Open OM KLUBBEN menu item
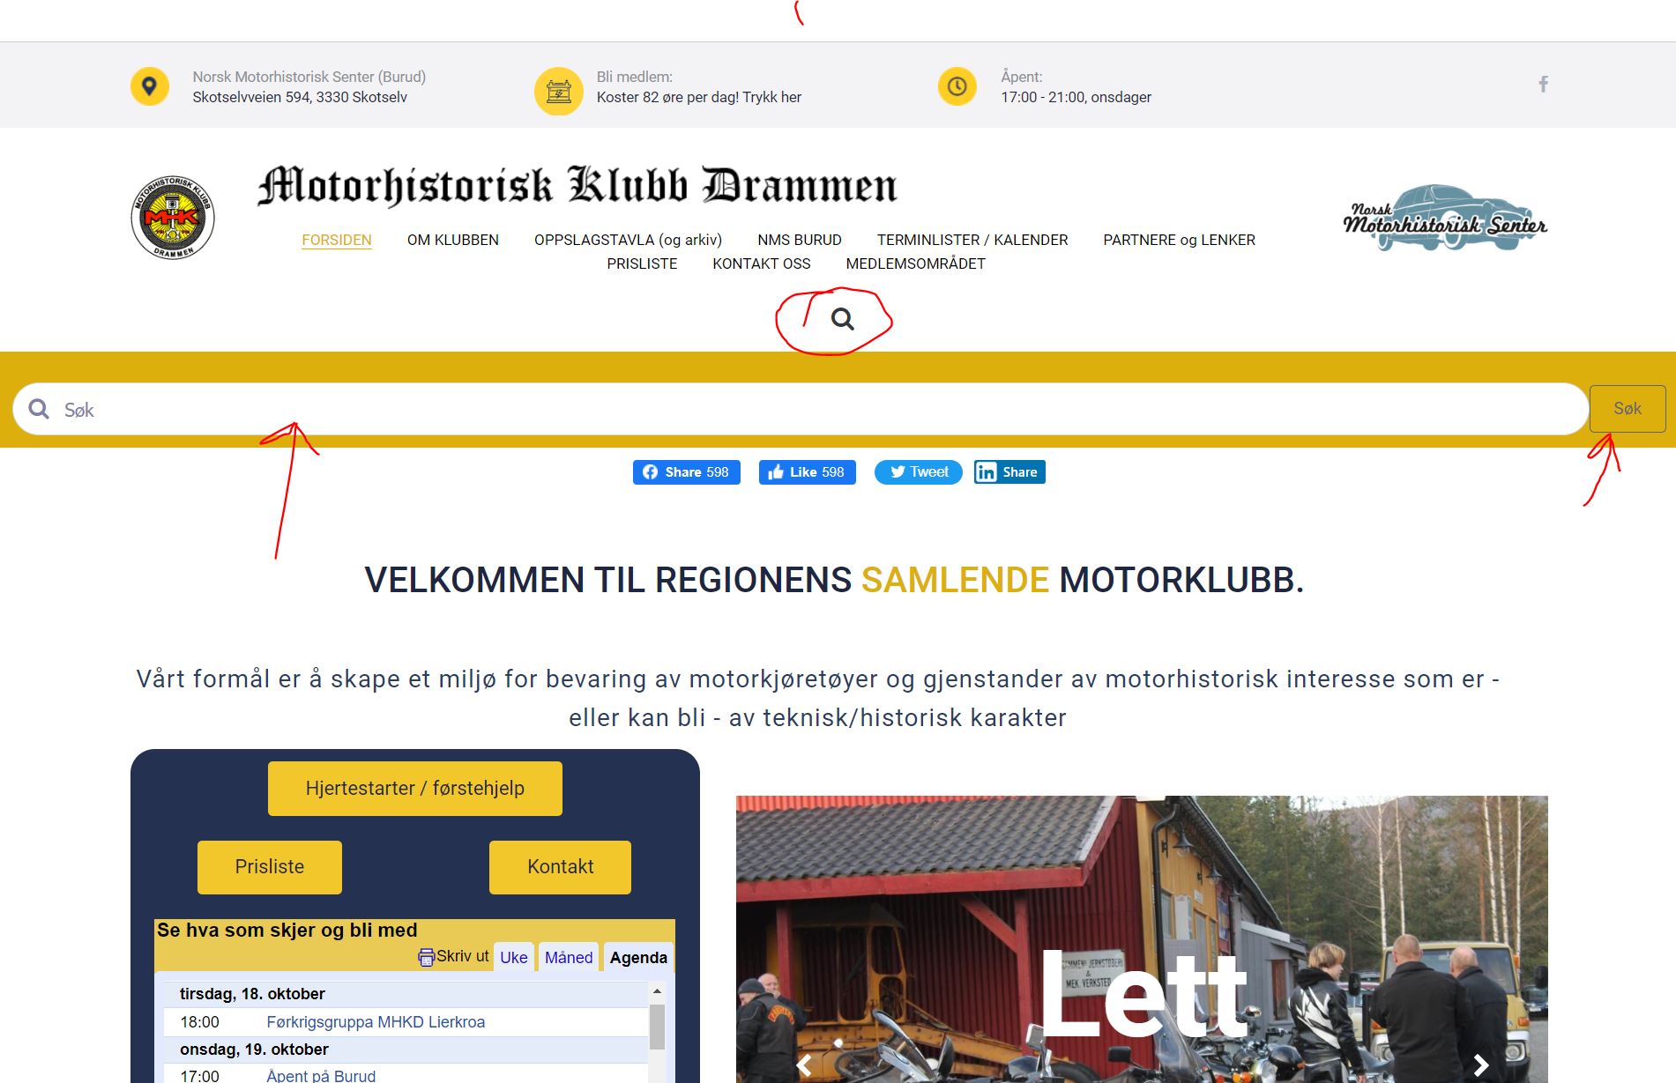The width and height of the screenshot is (1676, 1083). (453, 240)
